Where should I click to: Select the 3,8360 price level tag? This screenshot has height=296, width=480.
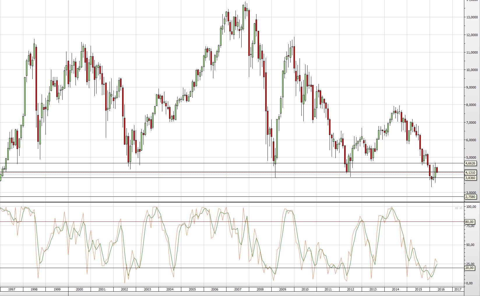point(471,178)
